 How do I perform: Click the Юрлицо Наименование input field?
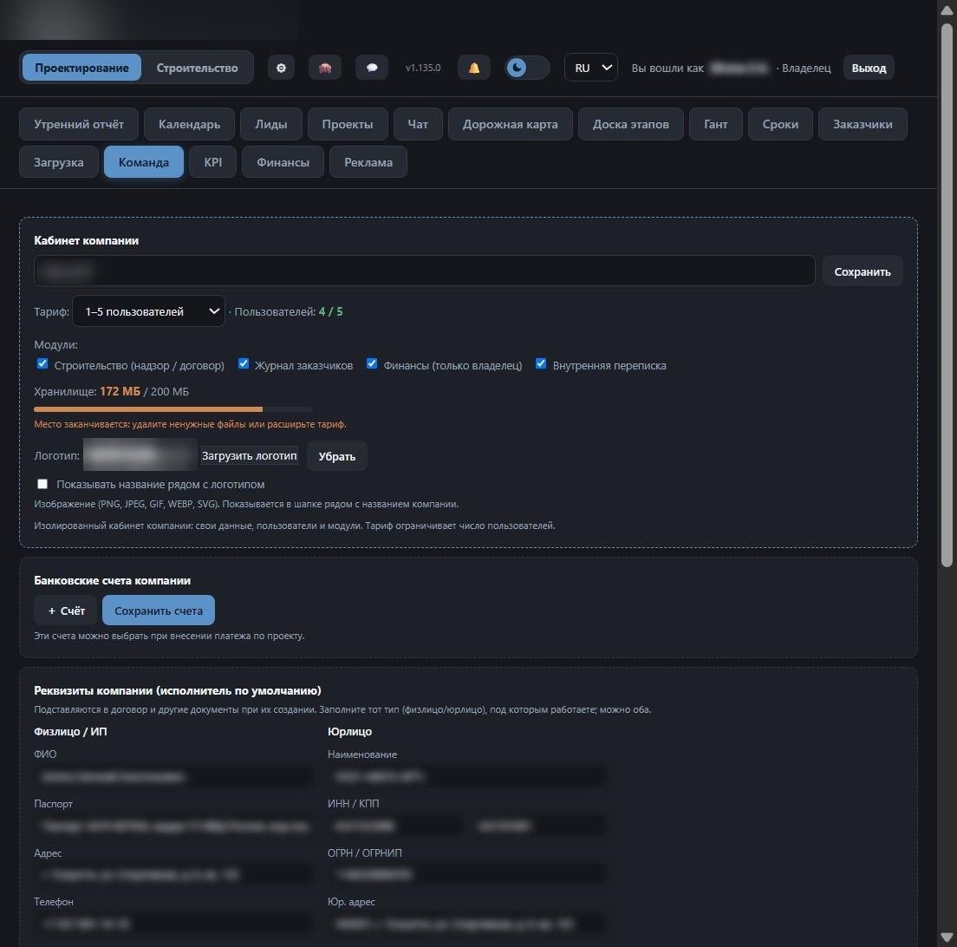pos(467,777)
